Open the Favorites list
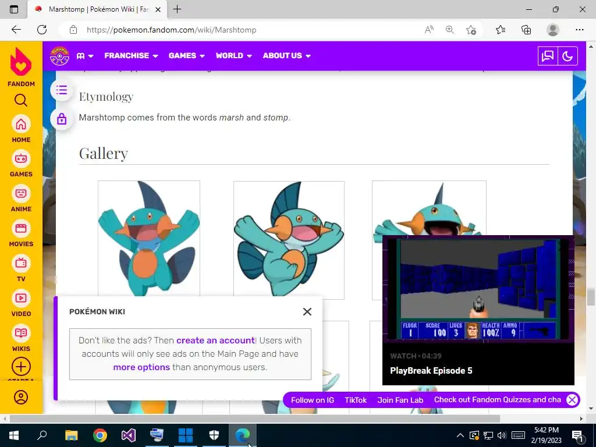596x447 pixels. coord(501,30)
